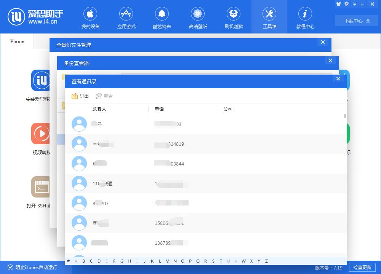Screen dimensions: 381x274
Task: Select contact with phone starting 15806
Action: point(206,223)
